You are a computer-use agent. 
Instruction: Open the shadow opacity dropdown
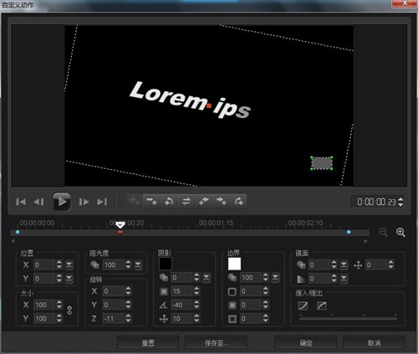[206, 277]
